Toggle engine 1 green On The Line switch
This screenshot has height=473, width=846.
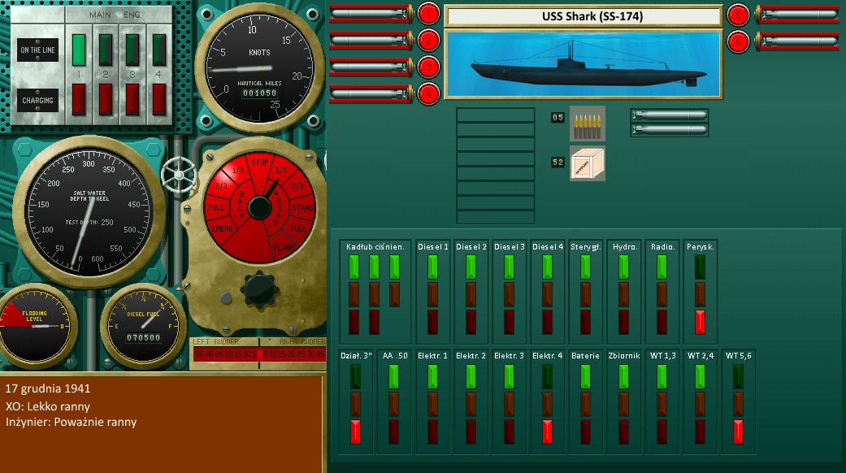(80, 49)
